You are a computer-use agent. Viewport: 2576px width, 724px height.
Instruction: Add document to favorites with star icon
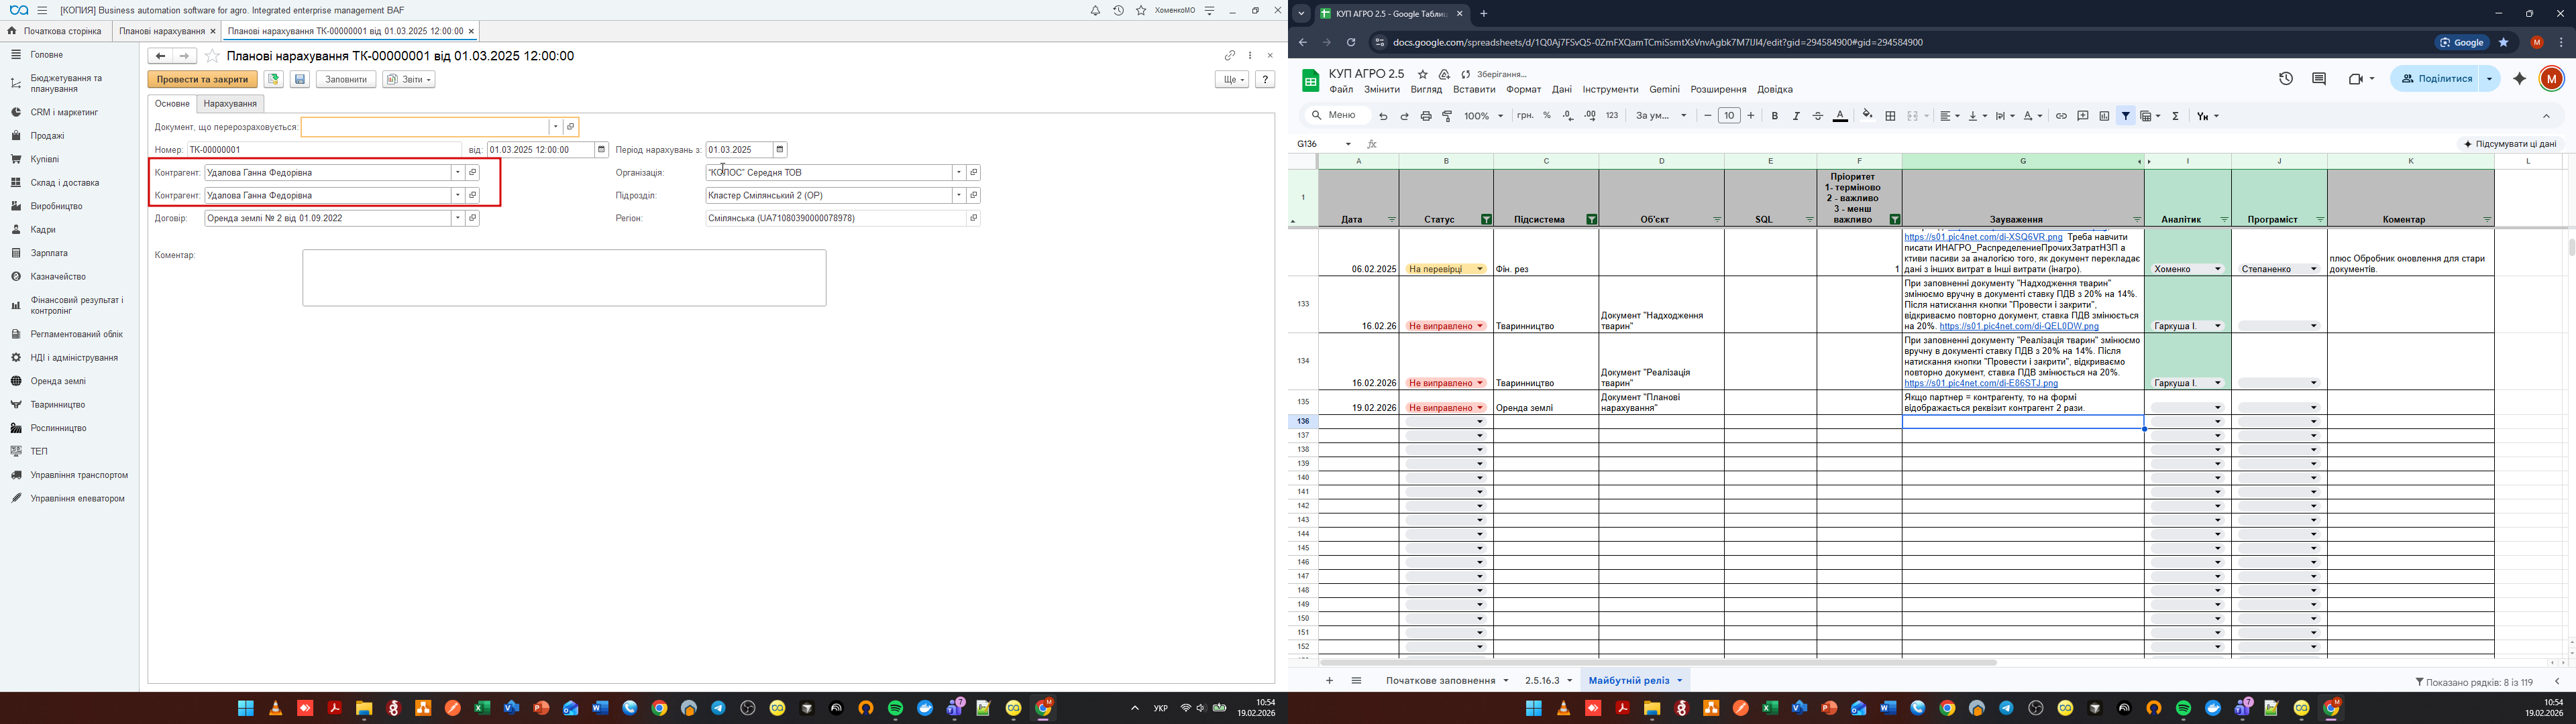point(212,57)
